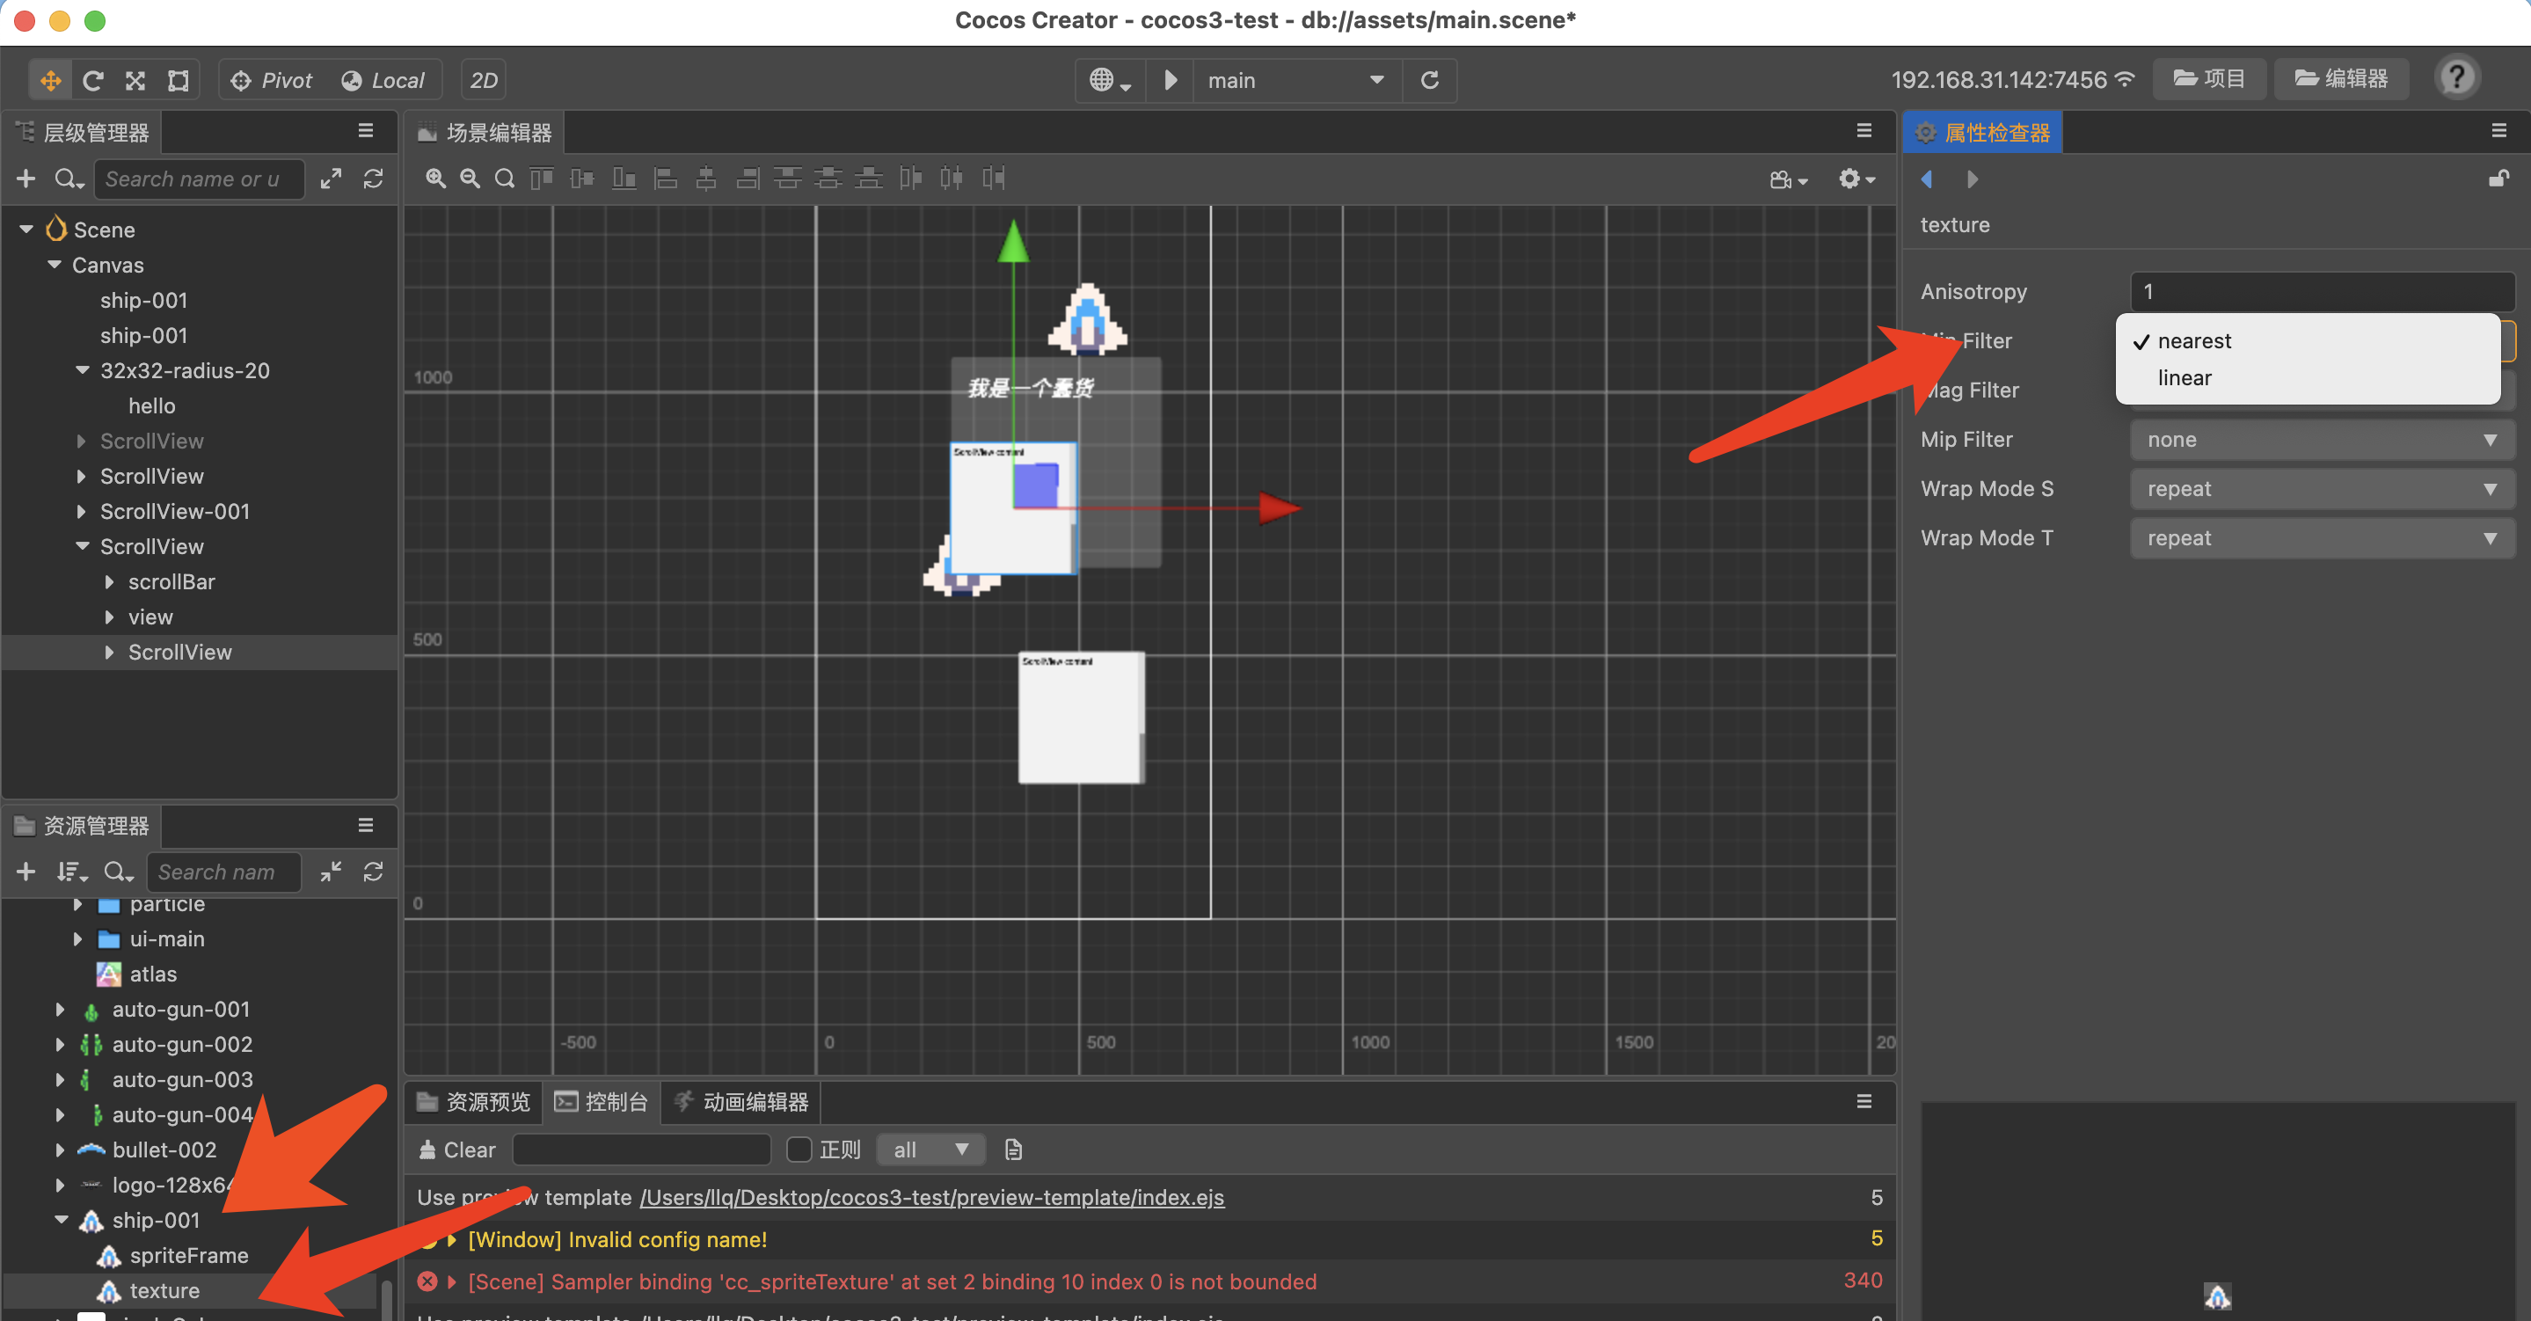Select the Rect transform tool

click(178, 80)
